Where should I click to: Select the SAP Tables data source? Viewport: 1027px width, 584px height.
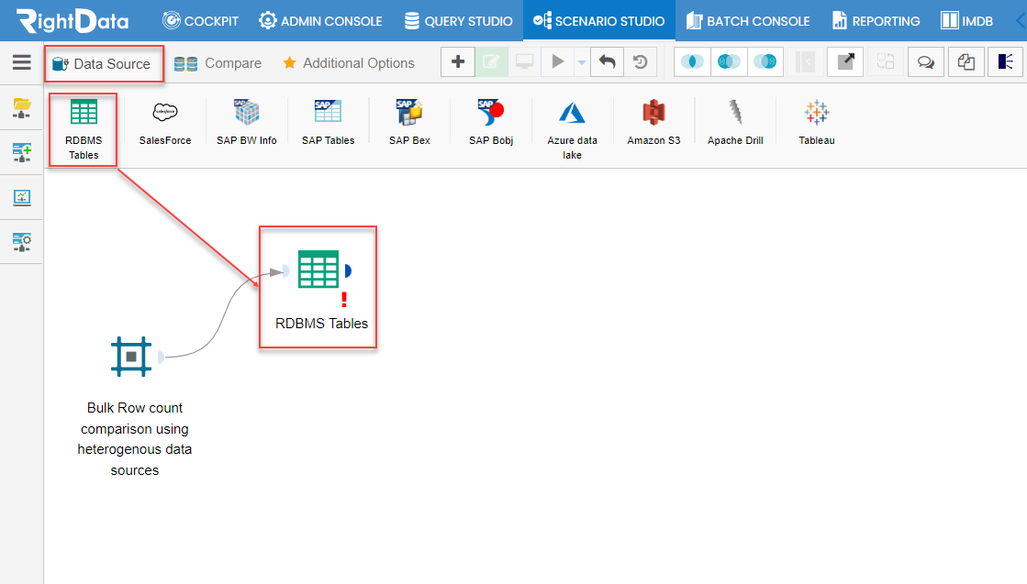329,123
